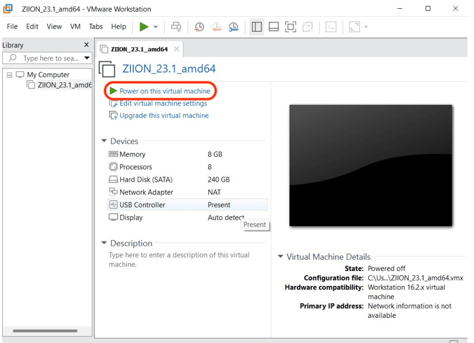The image size is (474, 343).
Task: Close the Library panel
Action: pyautogui.click(x=87, y=45)
